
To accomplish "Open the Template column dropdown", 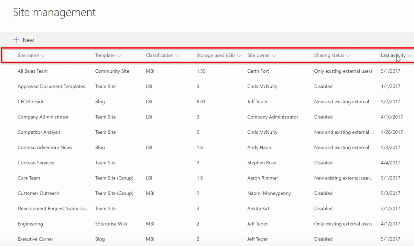I will [x=119, y=56].
